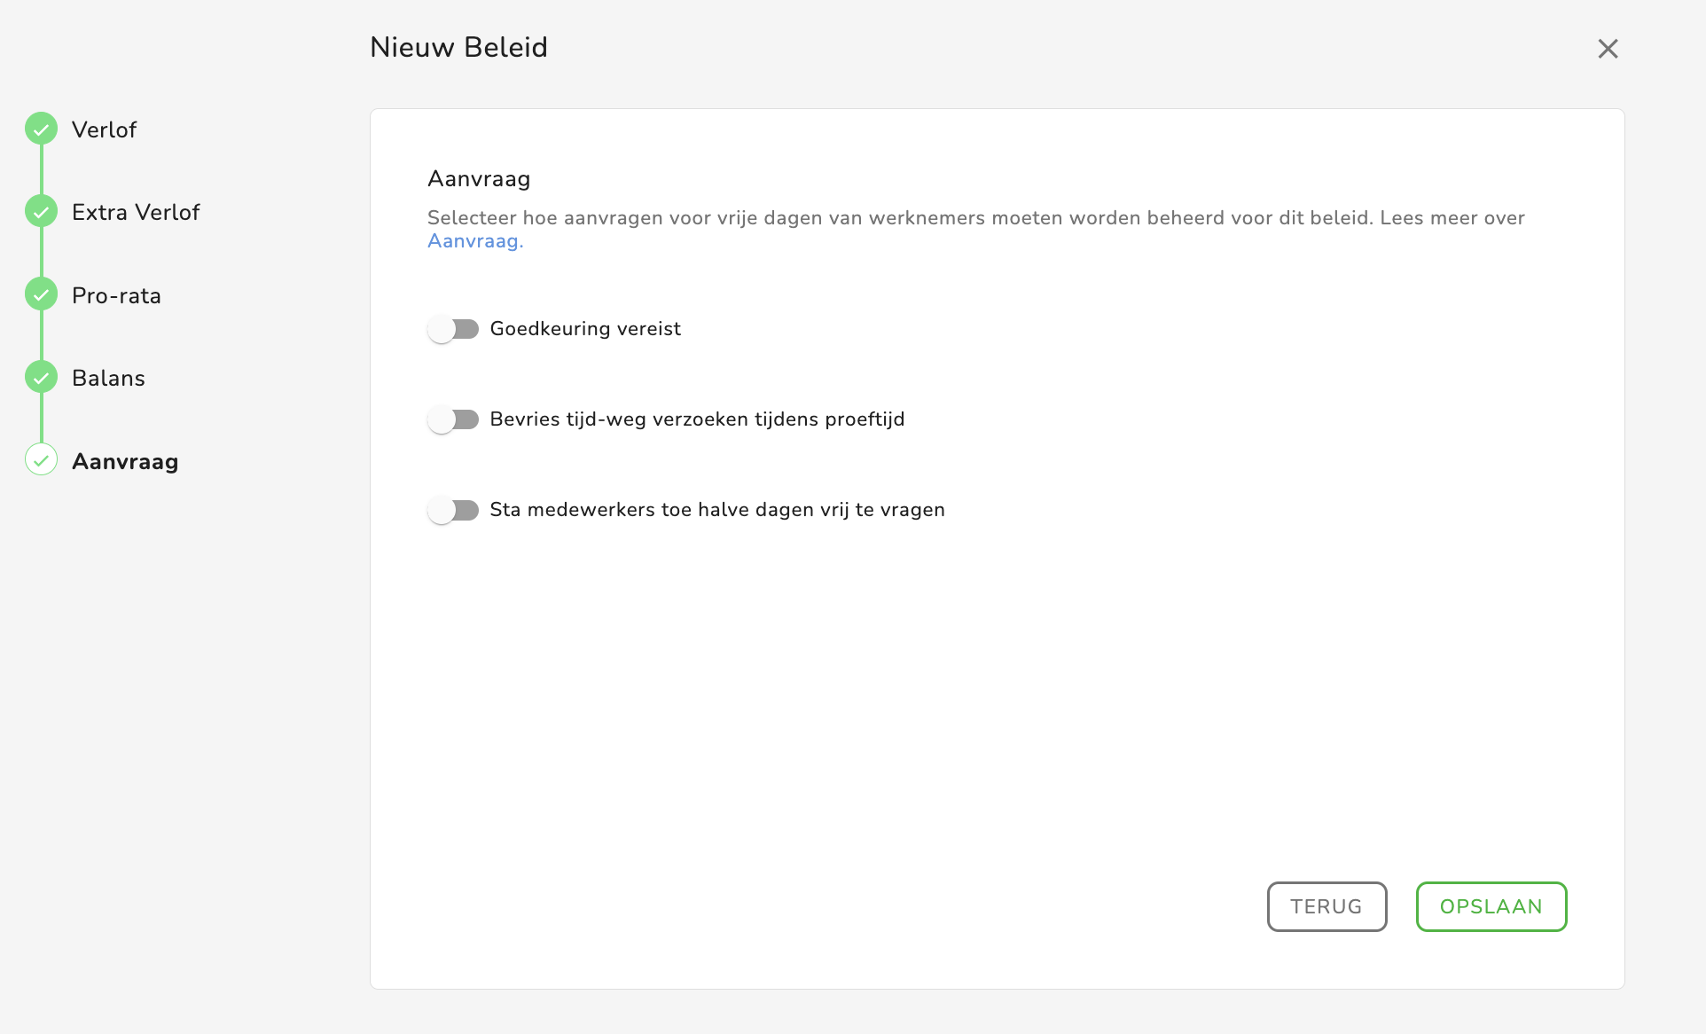Go to the Verlof step label

coord(104,130)
